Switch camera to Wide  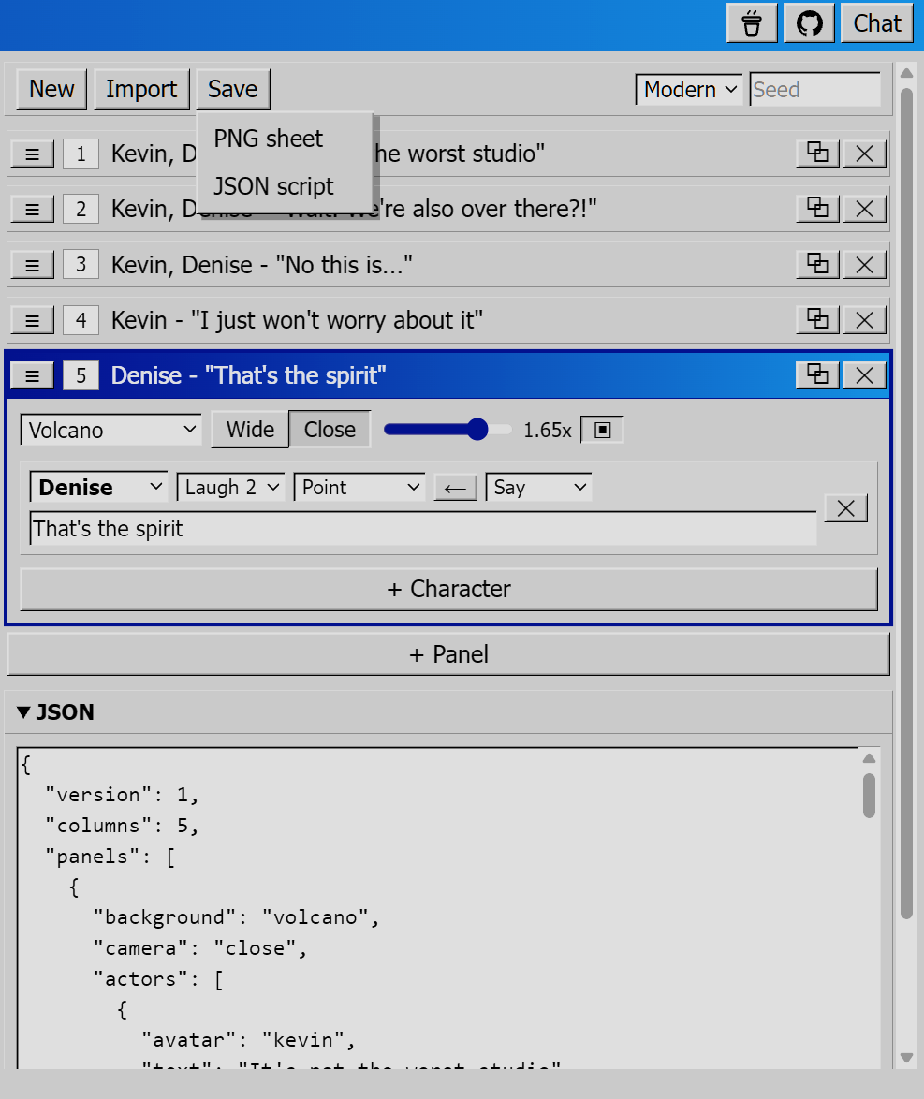point(250,429)
